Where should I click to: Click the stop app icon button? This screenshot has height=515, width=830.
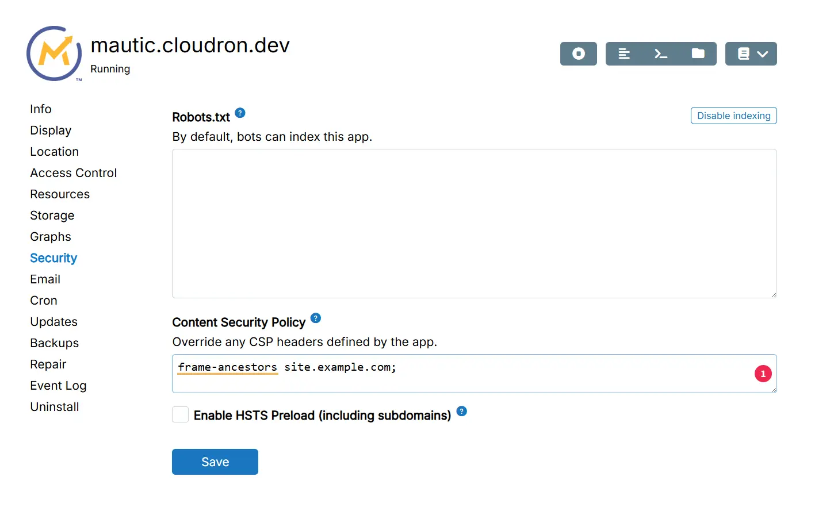click(x=578, y=53)
